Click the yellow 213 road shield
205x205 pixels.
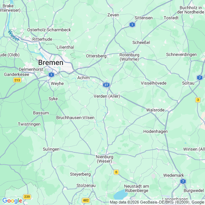[x=17, y=80]
